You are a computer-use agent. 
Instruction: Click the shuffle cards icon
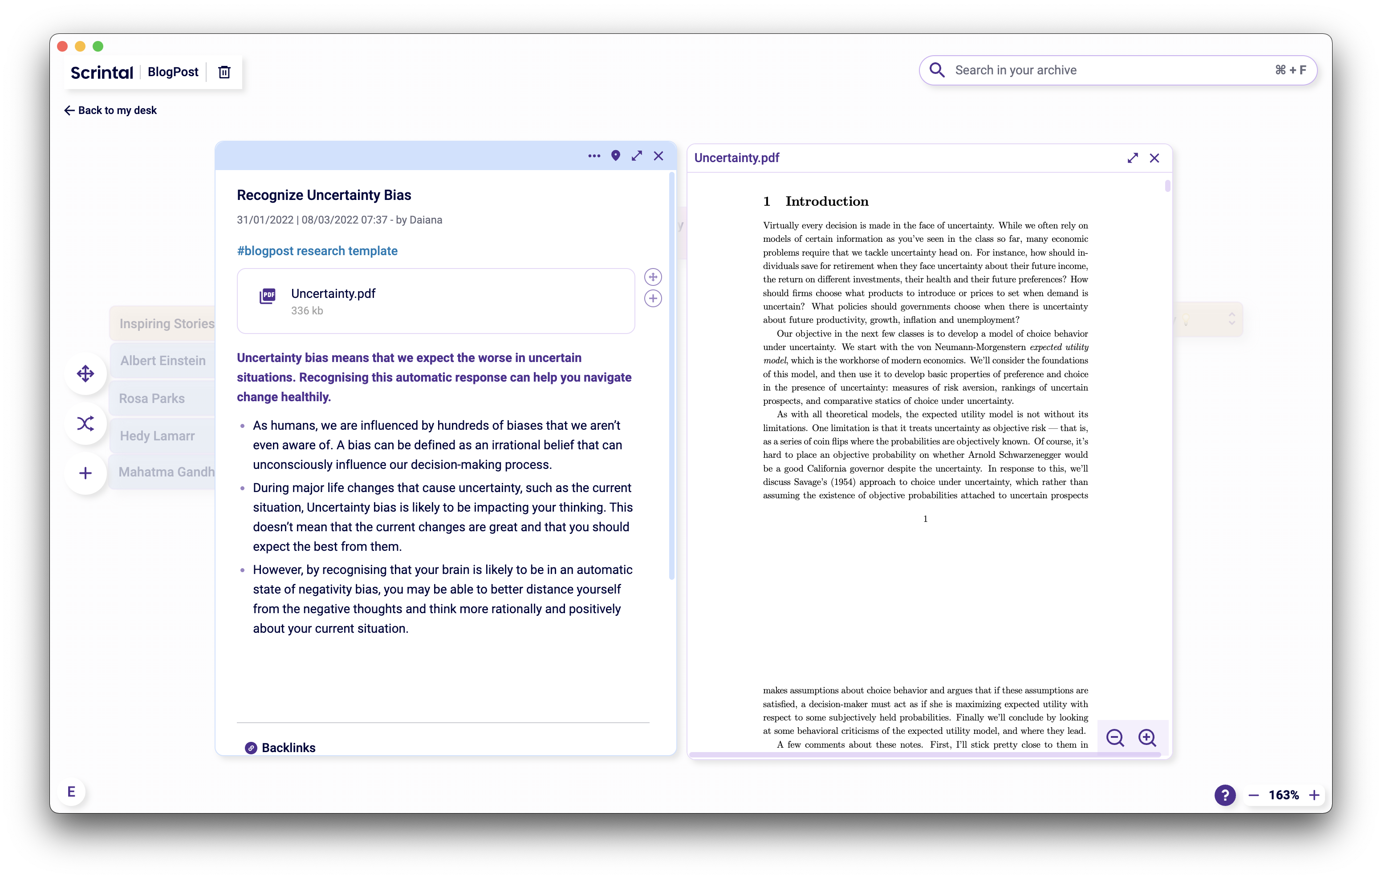coord(85,424)
